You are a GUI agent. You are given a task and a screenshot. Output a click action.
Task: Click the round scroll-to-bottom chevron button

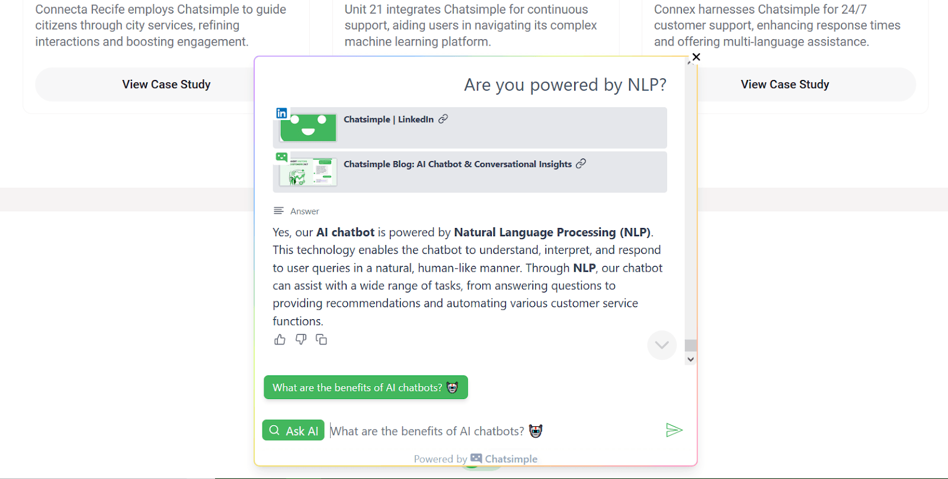click(662, 345)
